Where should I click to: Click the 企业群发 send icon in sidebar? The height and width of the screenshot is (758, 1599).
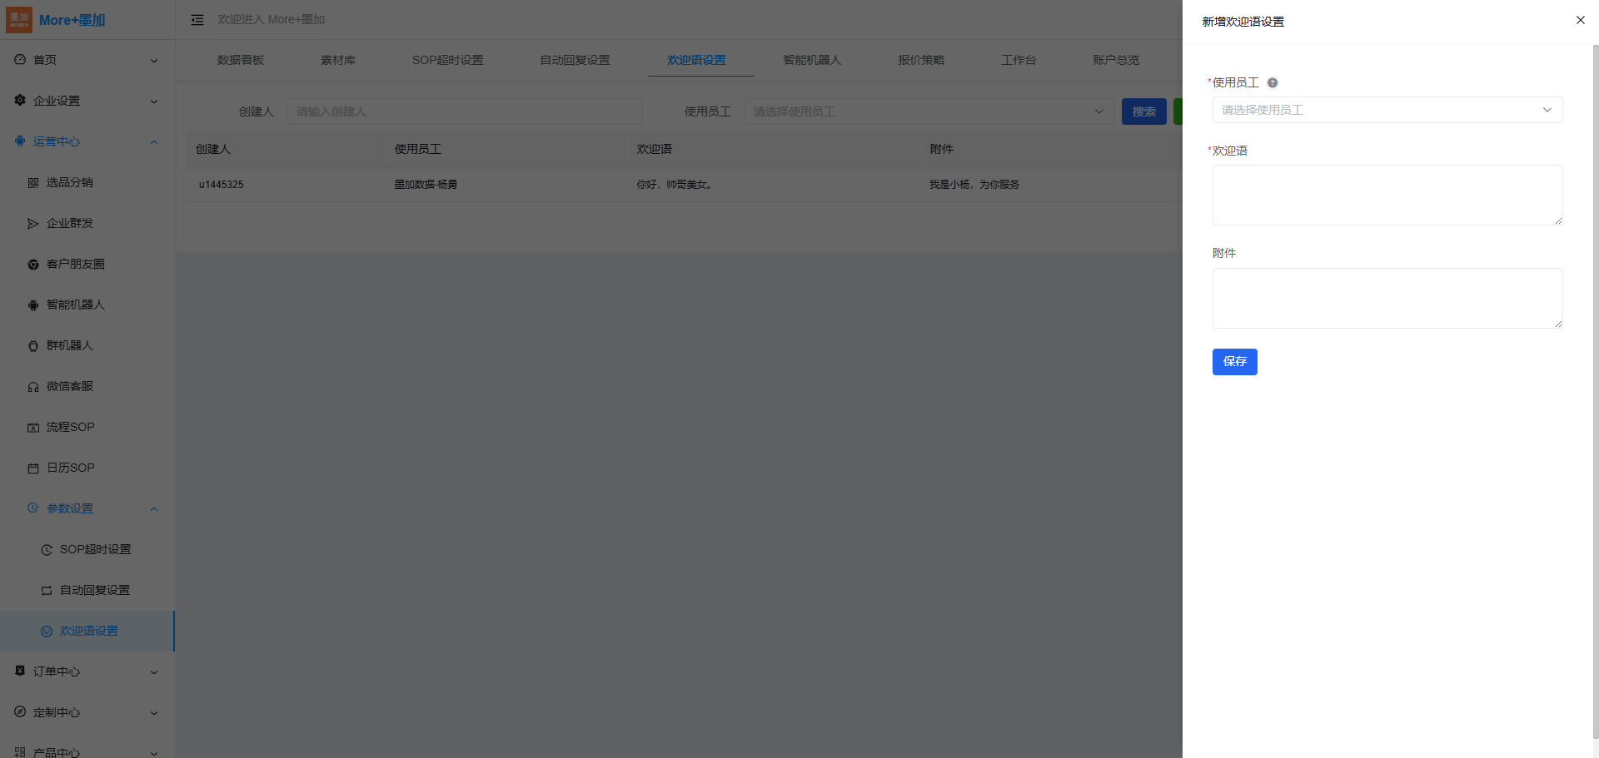(x=33, y=224)
